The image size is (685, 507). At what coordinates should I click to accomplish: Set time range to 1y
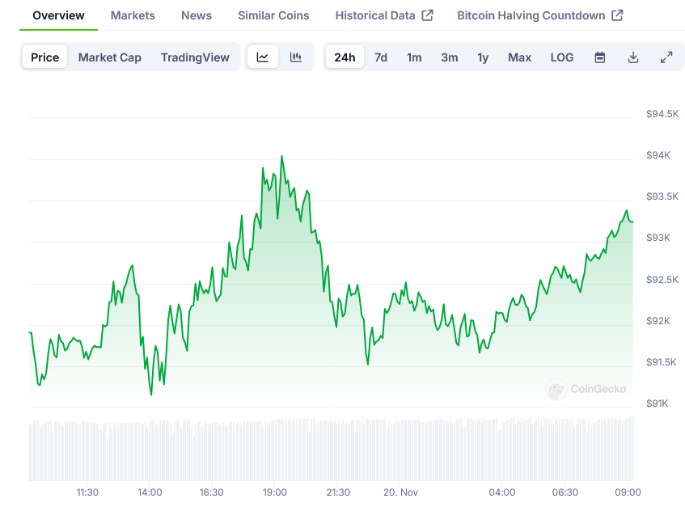[x=483, y=57]
